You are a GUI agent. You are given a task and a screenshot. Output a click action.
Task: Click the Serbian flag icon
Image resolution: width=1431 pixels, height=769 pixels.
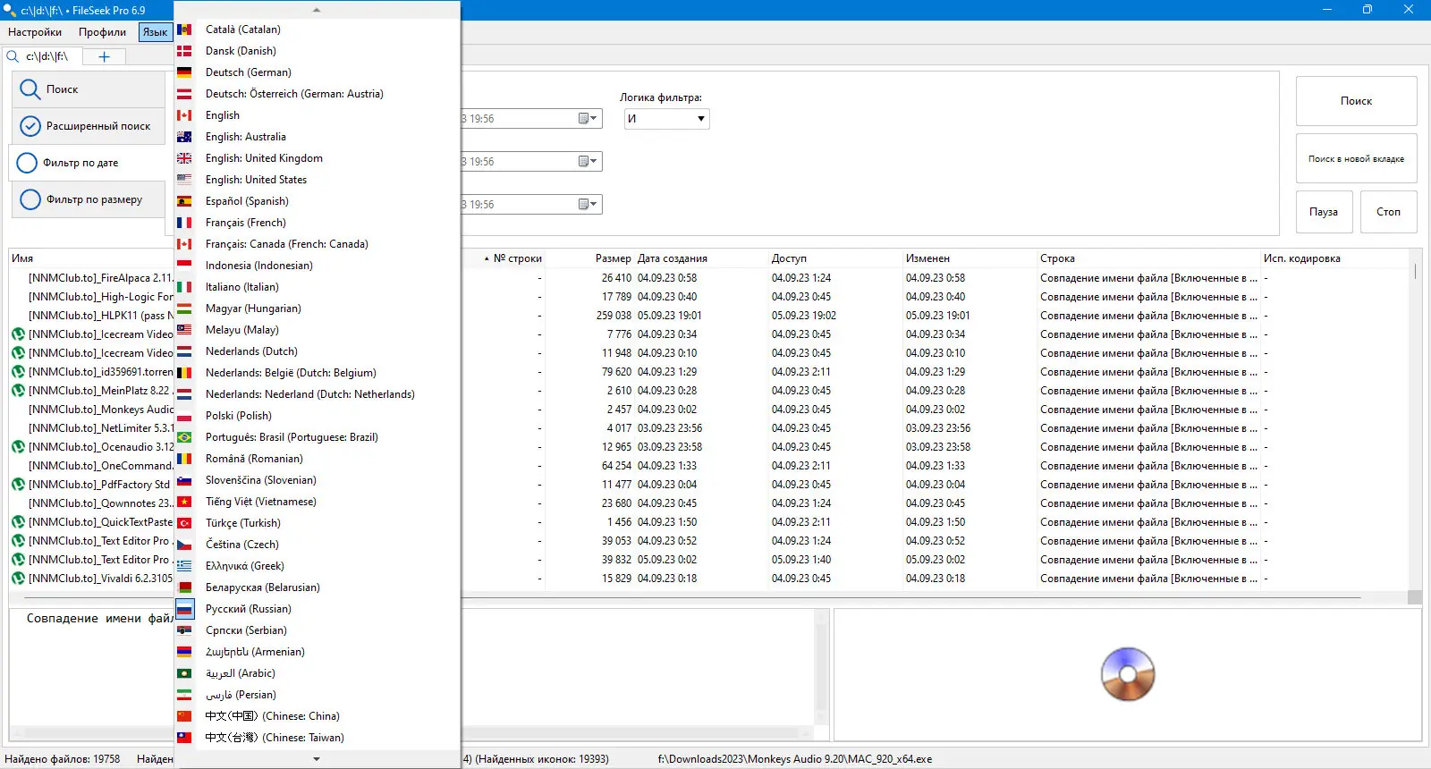(x=184, y=630)
